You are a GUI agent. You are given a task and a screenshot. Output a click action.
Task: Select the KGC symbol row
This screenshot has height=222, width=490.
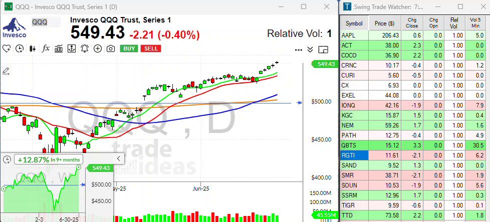click(x=413, y=115)
